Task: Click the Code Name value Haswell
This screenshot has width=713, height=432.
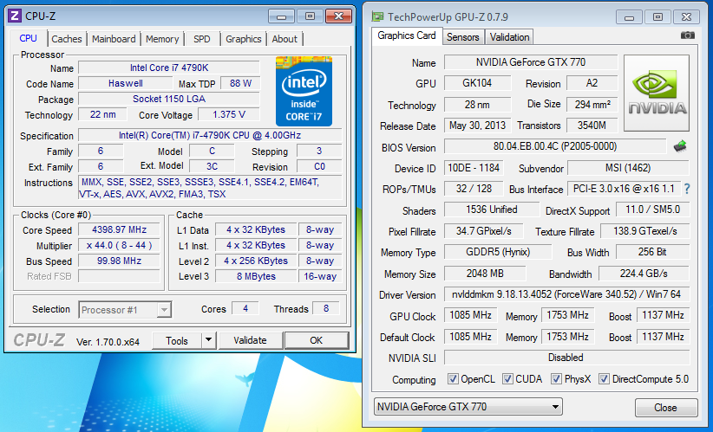Action: (126, 83)
